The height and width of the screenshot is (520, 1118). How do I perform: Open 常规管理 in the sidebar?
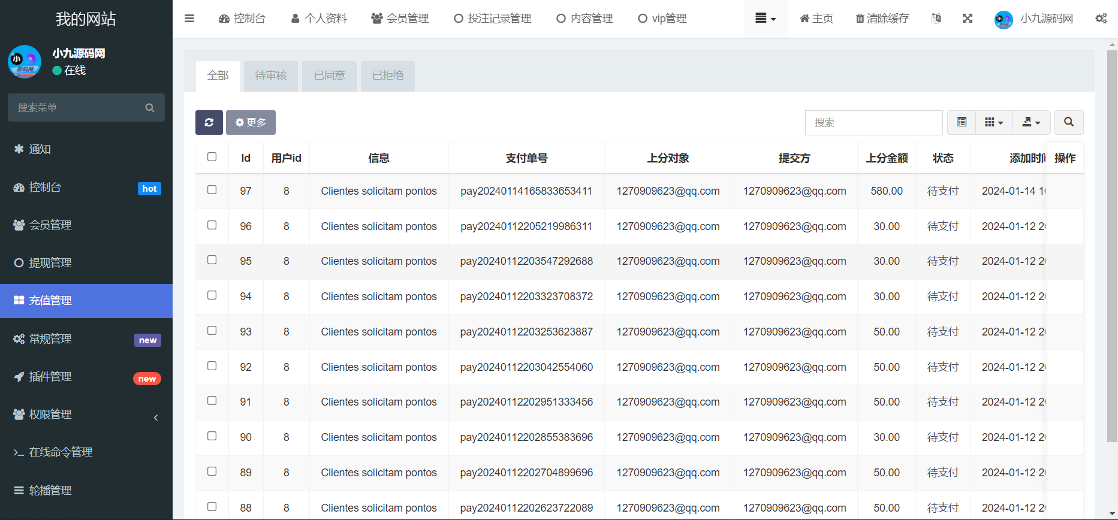point(86,339)
